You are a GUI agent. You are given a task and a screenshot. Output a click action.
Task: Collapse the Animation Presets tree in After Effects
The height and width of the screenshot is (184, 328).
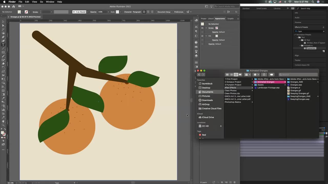click(x=295, y=34)
